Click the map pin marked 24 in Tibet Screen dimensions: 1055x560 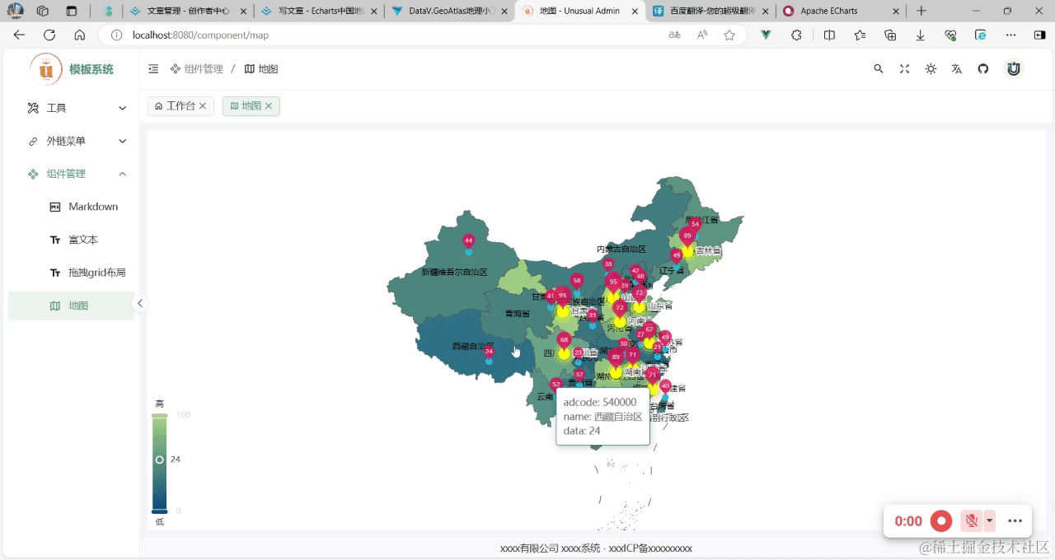[x=489, y=352]
